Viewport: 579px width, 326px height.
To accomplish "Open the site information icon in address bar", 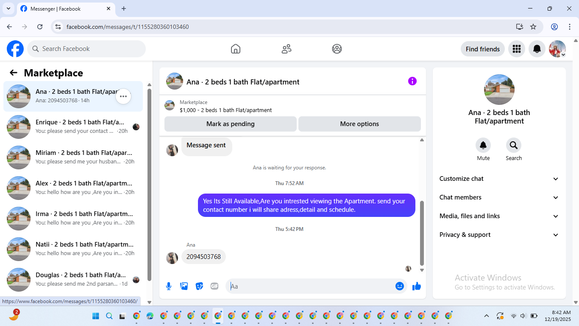I will click(x=58, y=27).
